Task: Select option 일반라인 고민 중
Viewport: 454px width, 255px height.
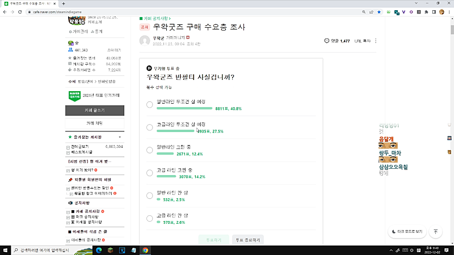Action: click(149, 150)
